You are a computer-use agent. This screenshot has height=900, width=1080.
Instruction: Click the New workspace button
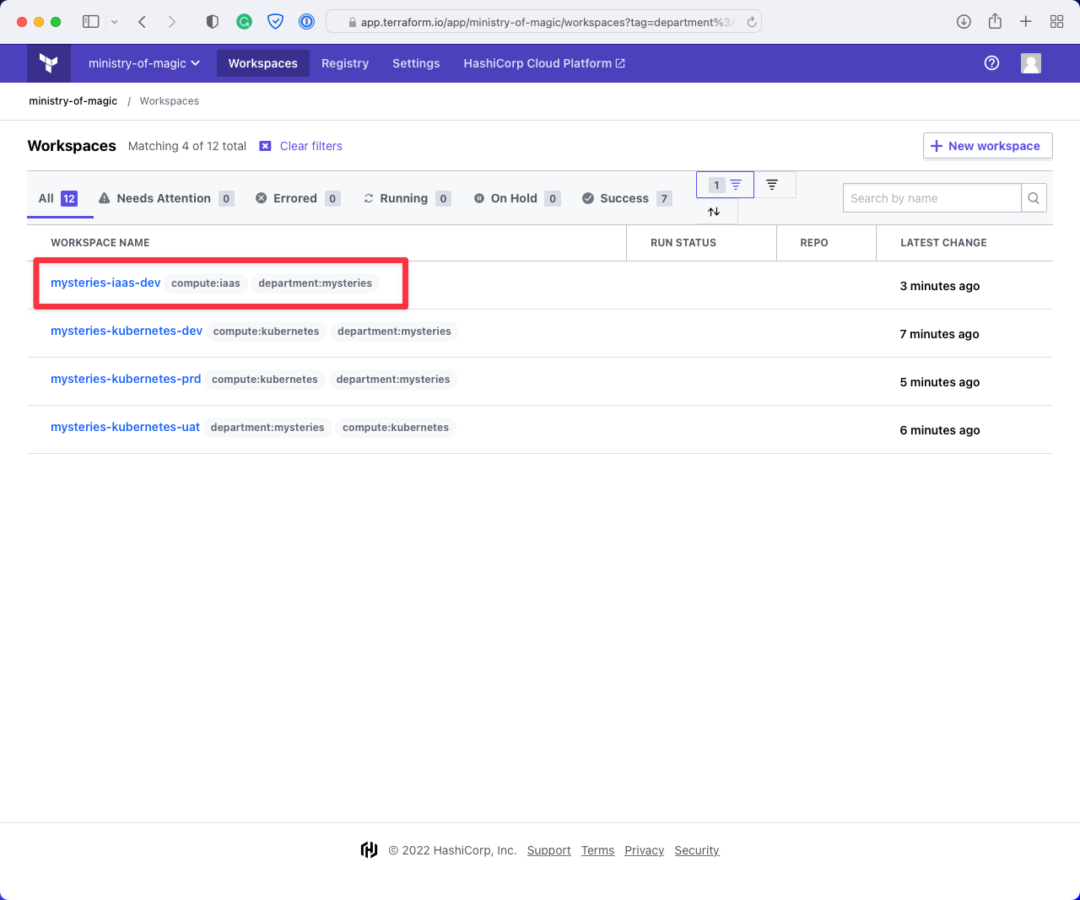[988, 146]
